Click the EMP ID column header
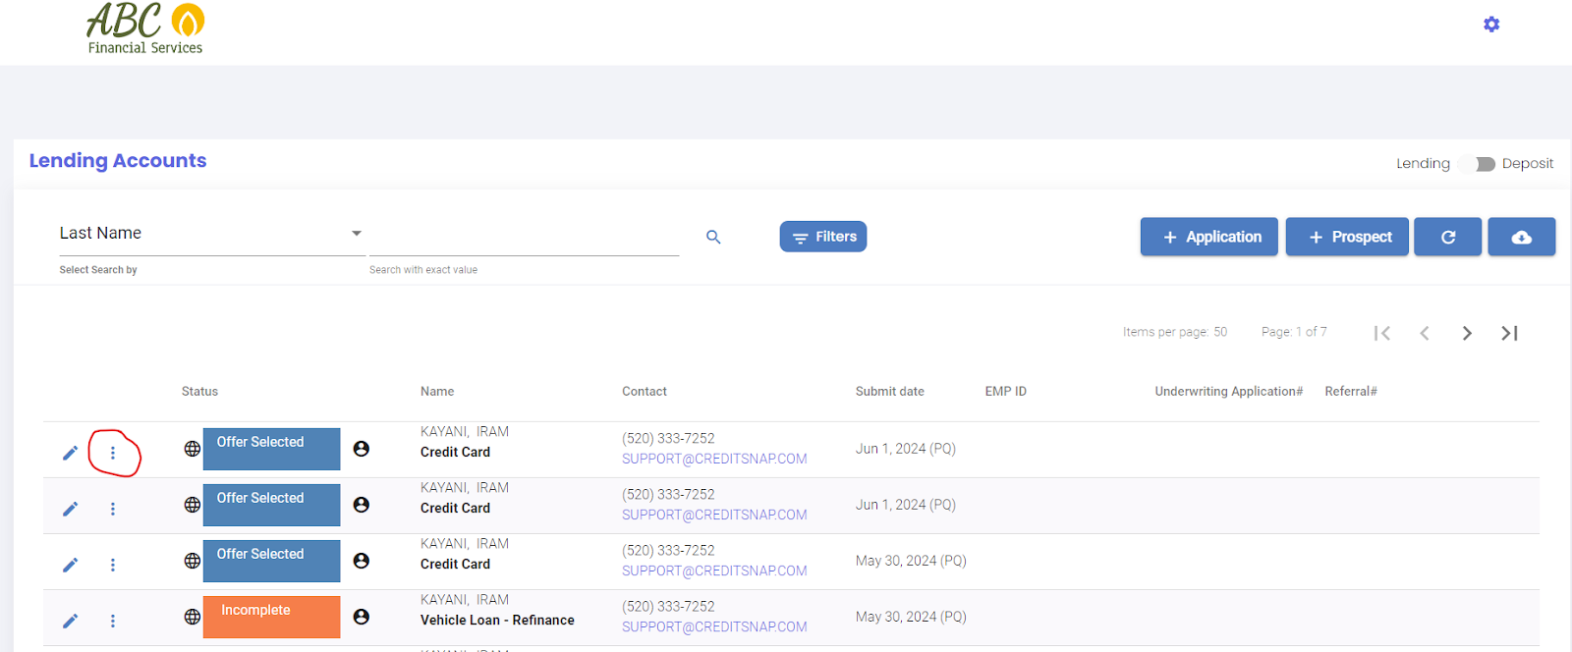 (x=1006, y=391)
